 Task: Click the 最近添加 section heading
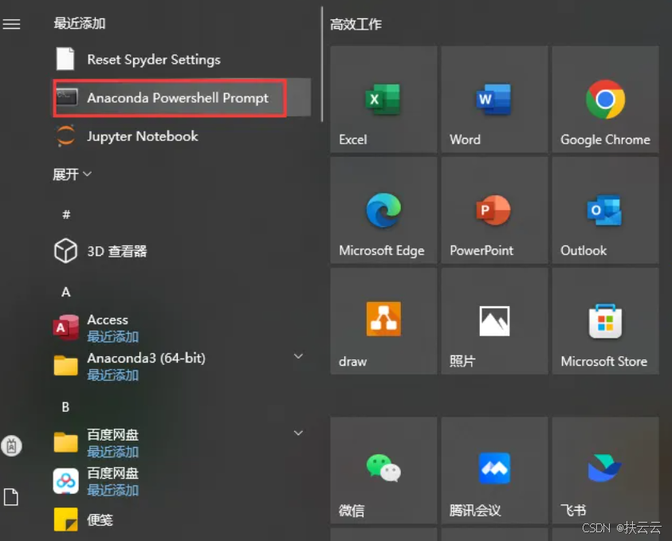point(80,23)
